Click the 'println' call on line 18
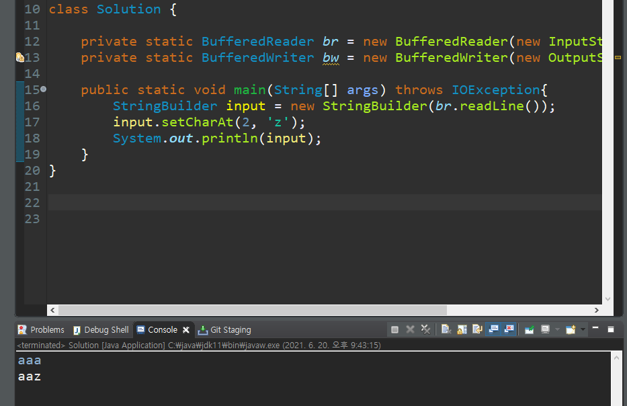 [230, 138]
